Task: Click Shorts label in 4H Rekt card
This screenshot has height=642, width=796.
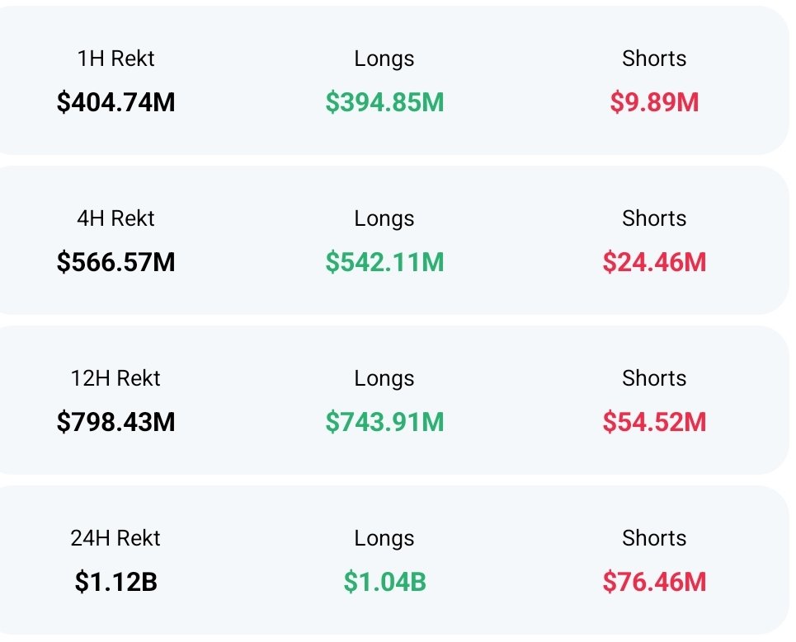Action: 654,218
